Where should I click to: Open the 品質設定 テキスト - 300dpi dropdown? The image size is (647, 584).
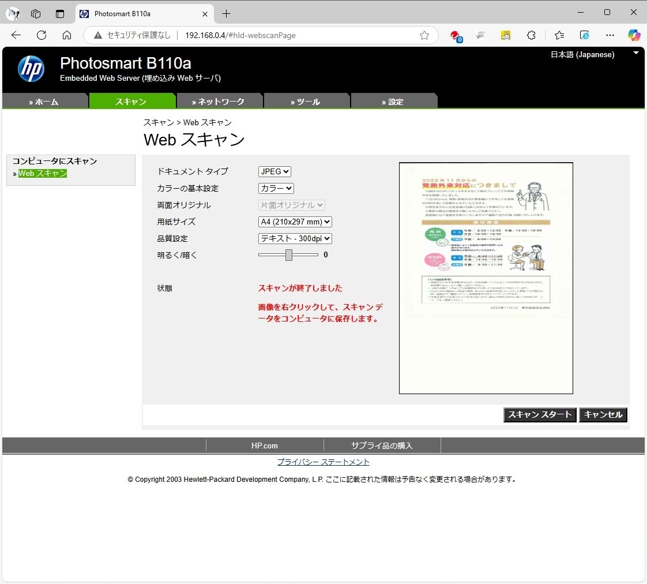[295, 238]
